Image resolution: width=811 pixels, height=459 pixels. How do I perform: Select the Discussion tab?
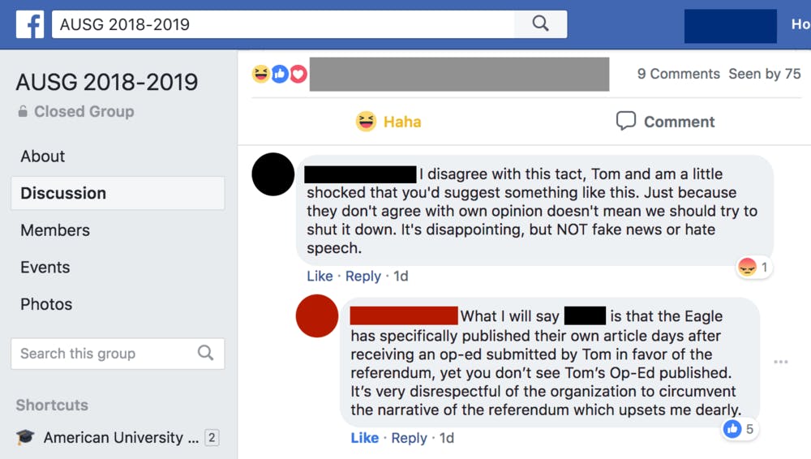[63, 193]
